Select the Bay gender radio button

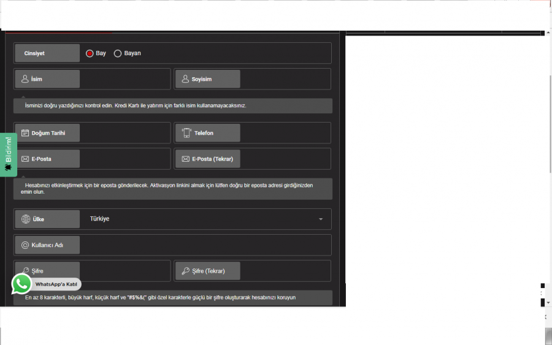tap(90, 53)
